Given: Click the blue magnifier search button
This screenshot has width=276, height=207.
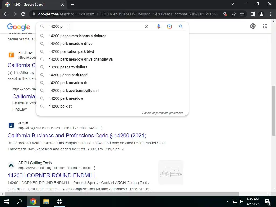Looking at the screenshot, I should pos(181,26).
